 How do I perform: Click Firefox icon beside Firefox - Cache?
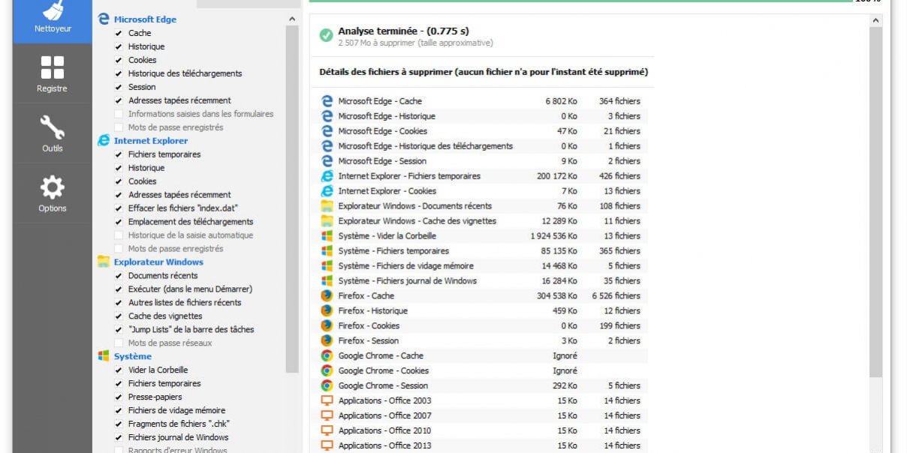[327, 295]
